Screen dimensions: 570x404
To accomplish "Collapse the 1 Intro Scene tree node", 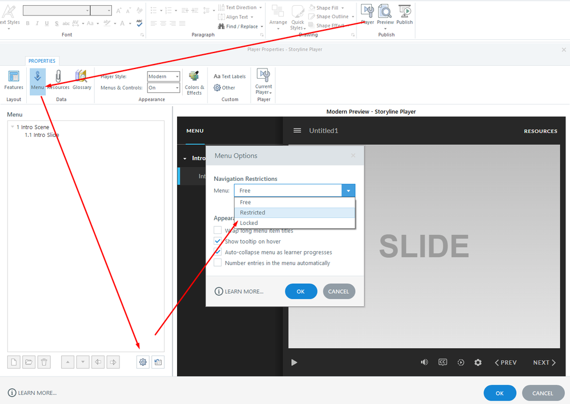I will point(13,127).
